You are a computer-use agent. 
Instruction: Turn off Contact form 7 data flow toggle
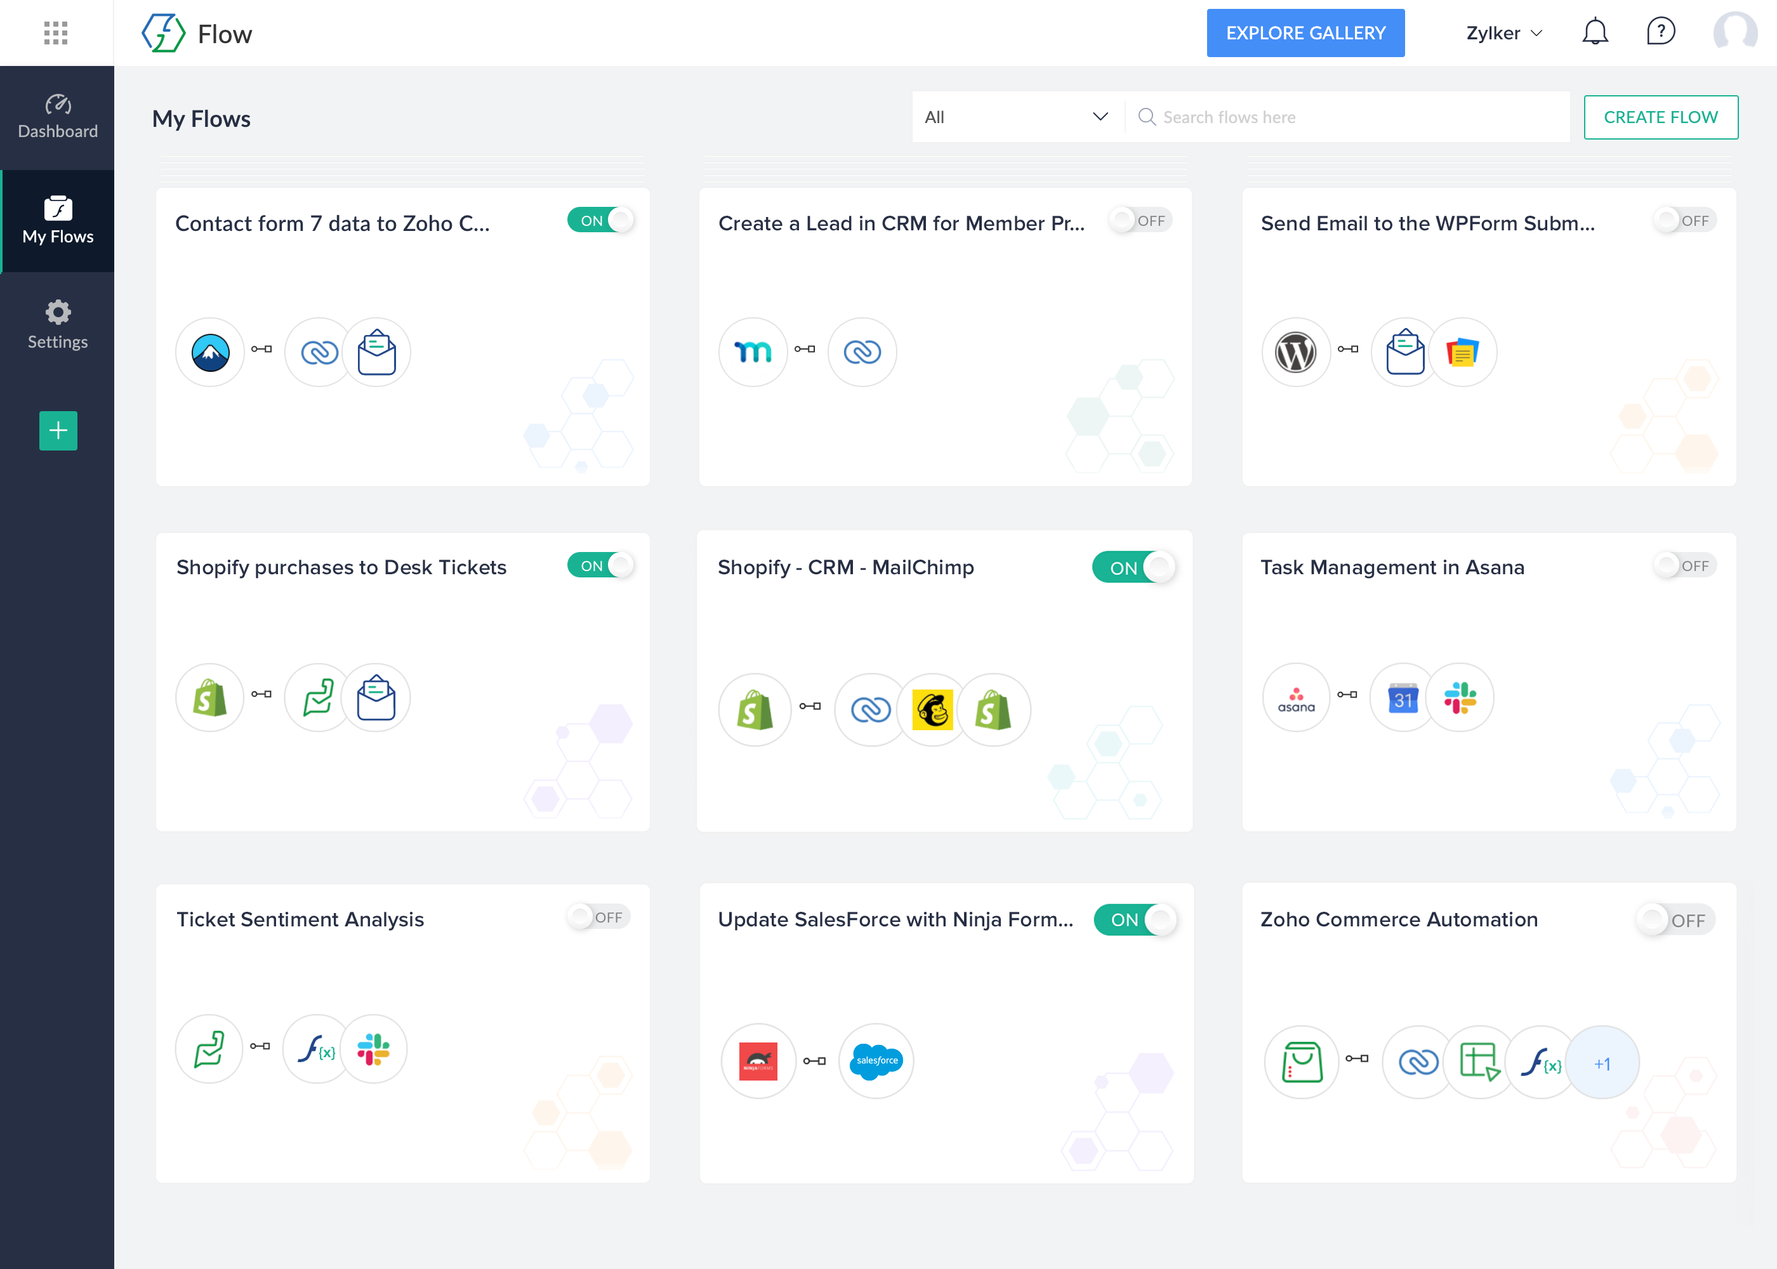tap(600, 220)
